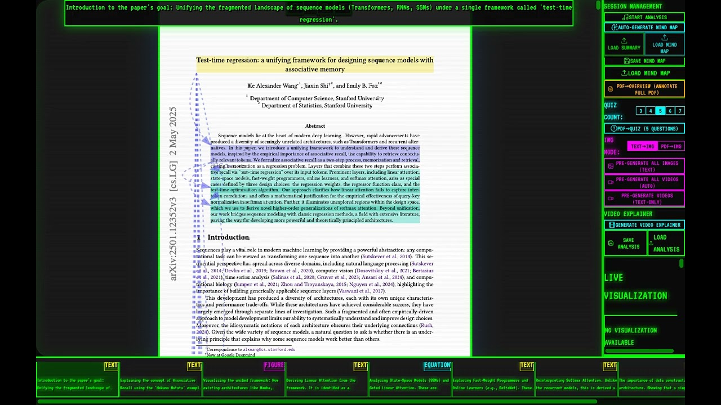Click the camera icon on Pre-Generate Videos (Text-Only)
This screenshot has height=405, width=721.
(x=611, y=199)
